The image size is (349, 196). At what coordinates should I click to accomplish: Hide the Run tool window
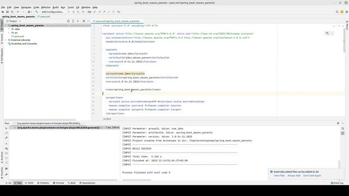pos(343,123)
